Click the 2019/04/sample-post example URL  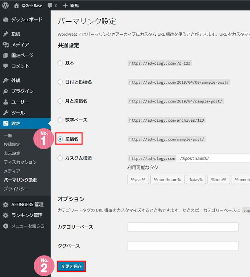pos(175,101)
